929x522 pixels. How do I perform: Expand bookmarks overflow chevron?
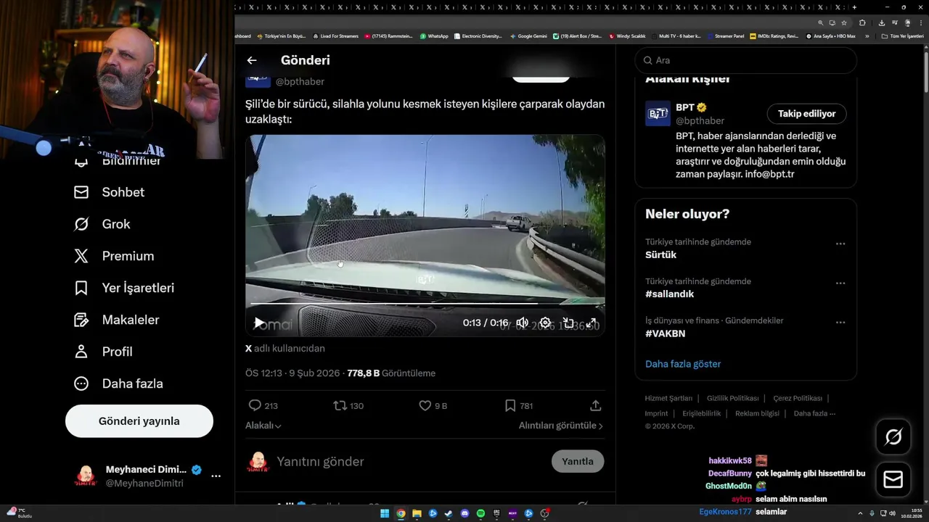pos(867,36)
